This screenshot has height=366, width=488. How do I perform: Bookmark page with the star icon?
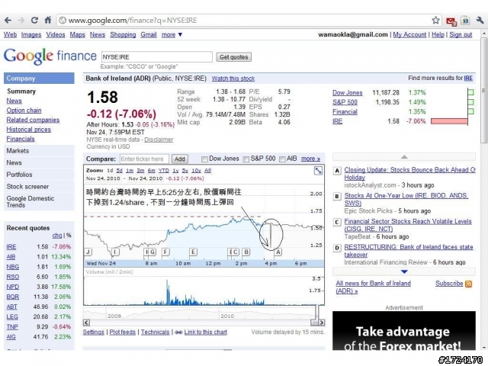[435, 21]
